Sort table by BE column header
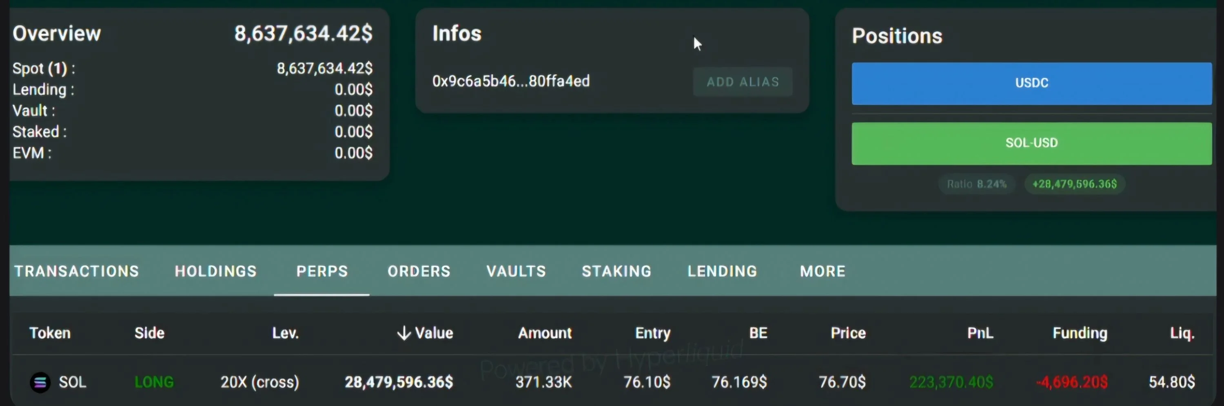The height and width of the screenshot is (406, 1224). 758,333
